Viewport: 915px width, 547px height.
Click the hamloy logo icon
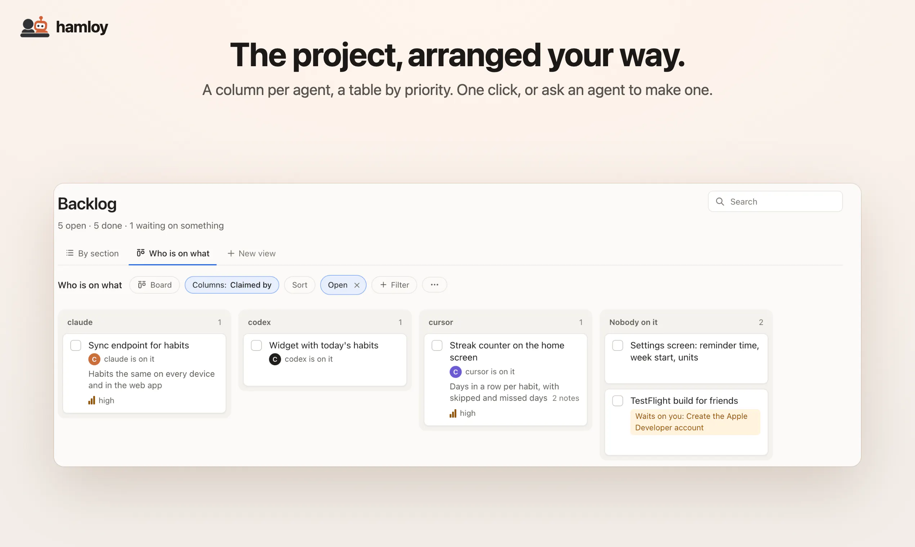click(x=35, y=27)
